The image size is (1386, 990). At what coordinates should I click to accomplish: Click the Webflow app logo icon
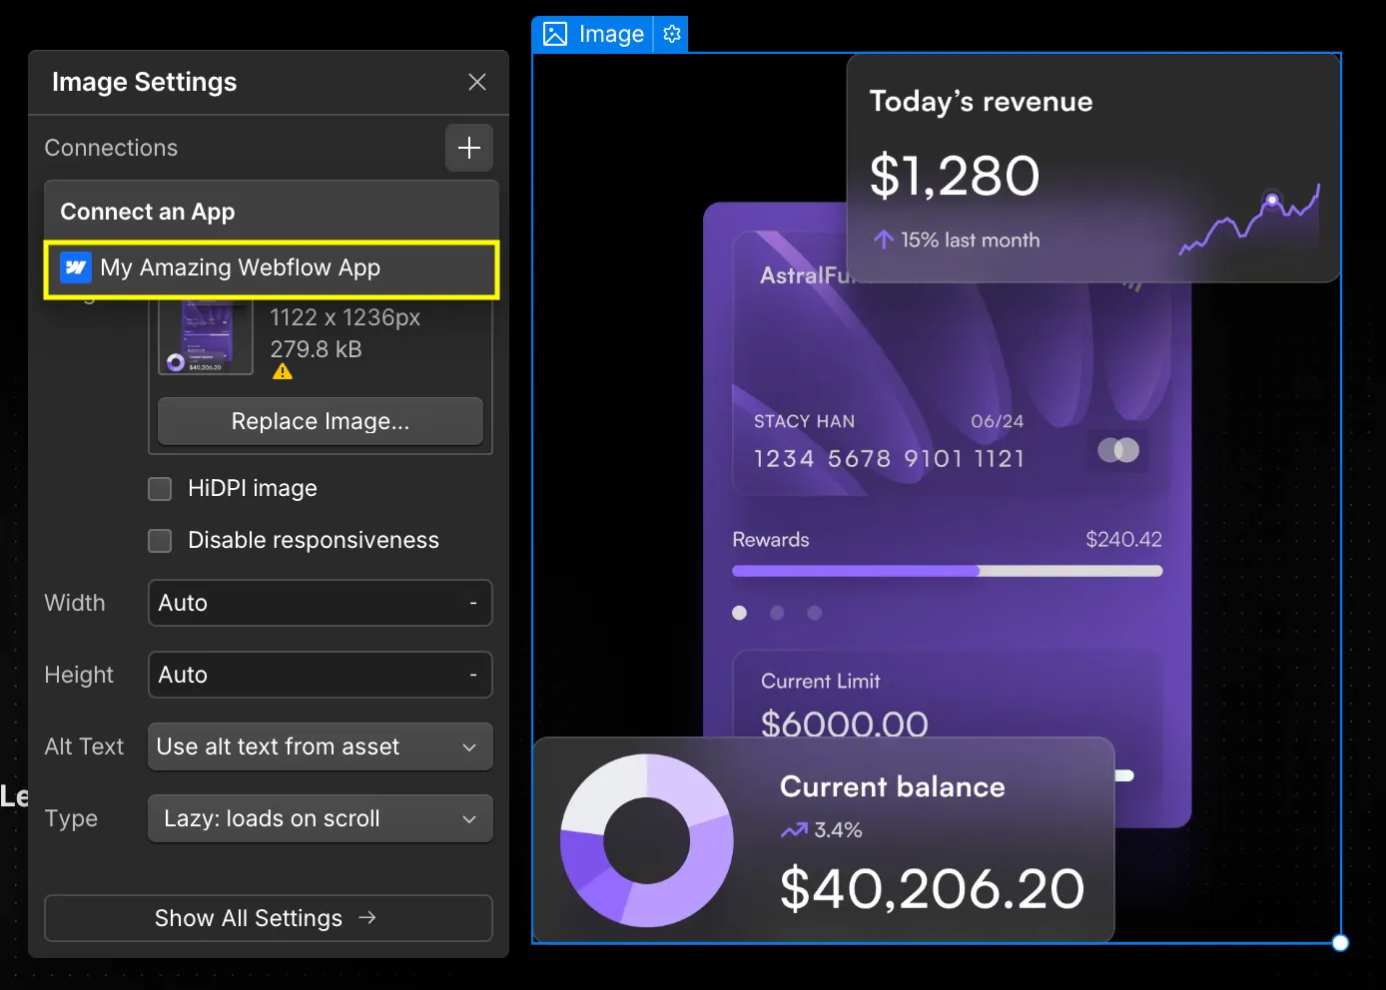click(76, 267)
